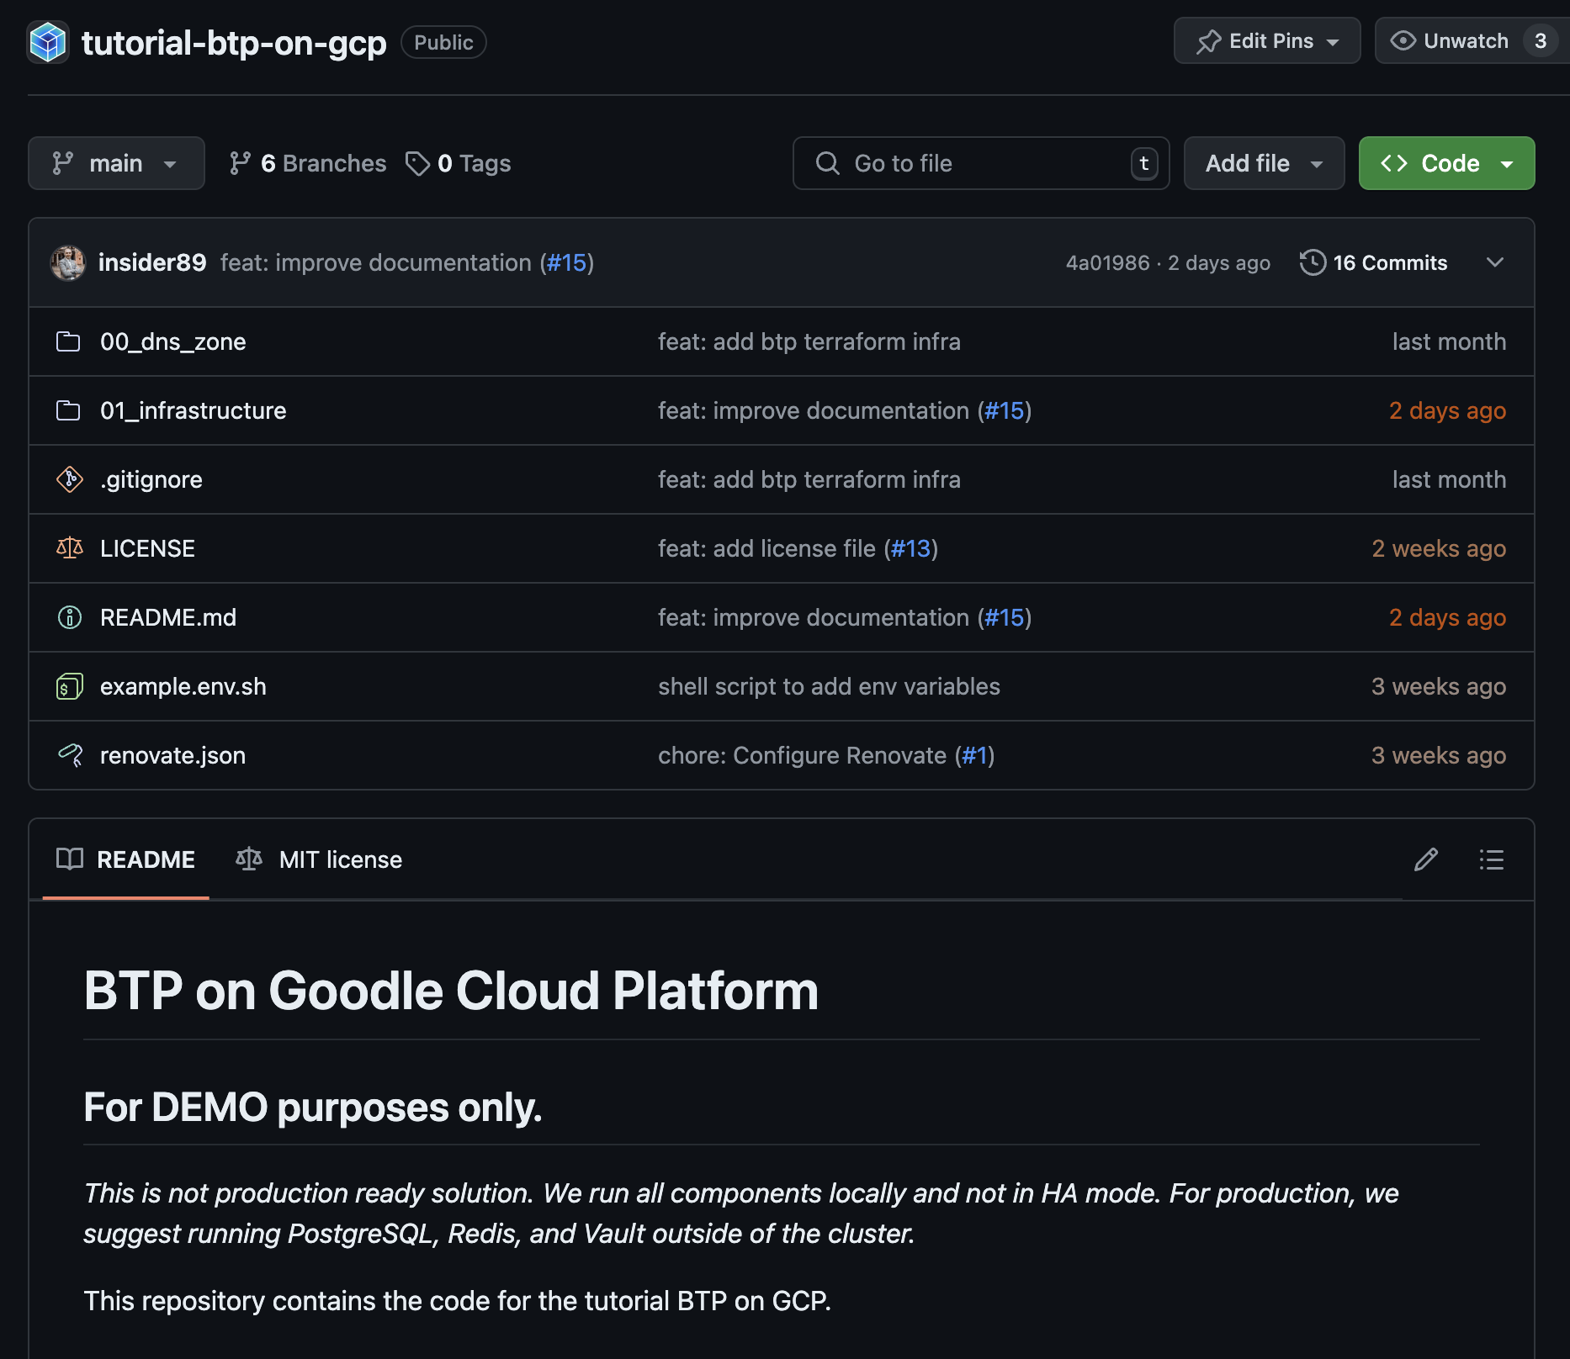
Task: Open the main branch dropdown
Action: (x=116, y=163)
